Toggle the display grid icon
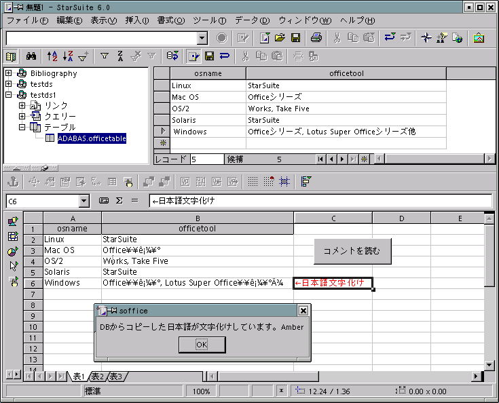The width and height of the screenshot is (499, 403). 253,182
